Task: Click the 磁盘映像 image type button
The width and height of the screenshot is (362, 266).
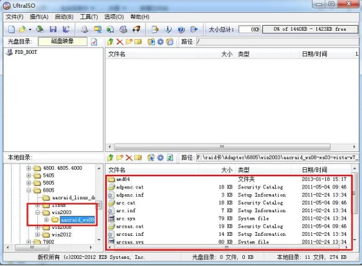Action: pyautogui.click(x=62, y=42)
